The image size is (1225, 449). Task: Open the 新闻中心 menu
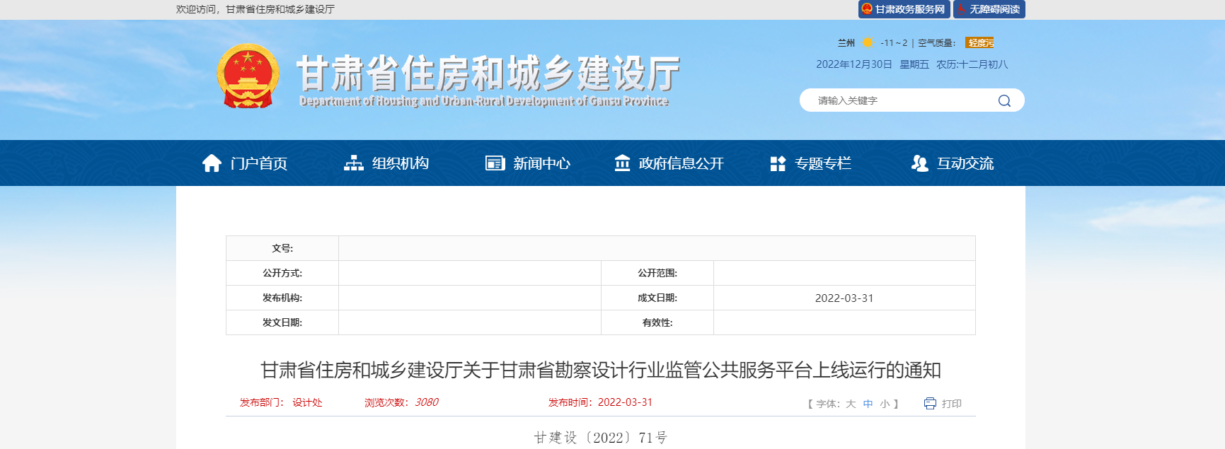541,163
